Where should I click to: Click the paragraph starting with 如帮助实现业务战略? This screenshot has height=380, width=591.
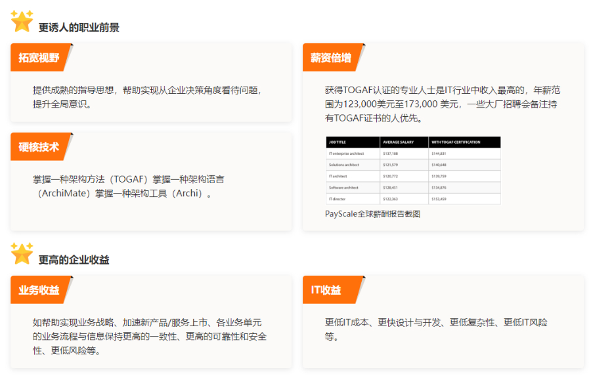pos(151,336)
